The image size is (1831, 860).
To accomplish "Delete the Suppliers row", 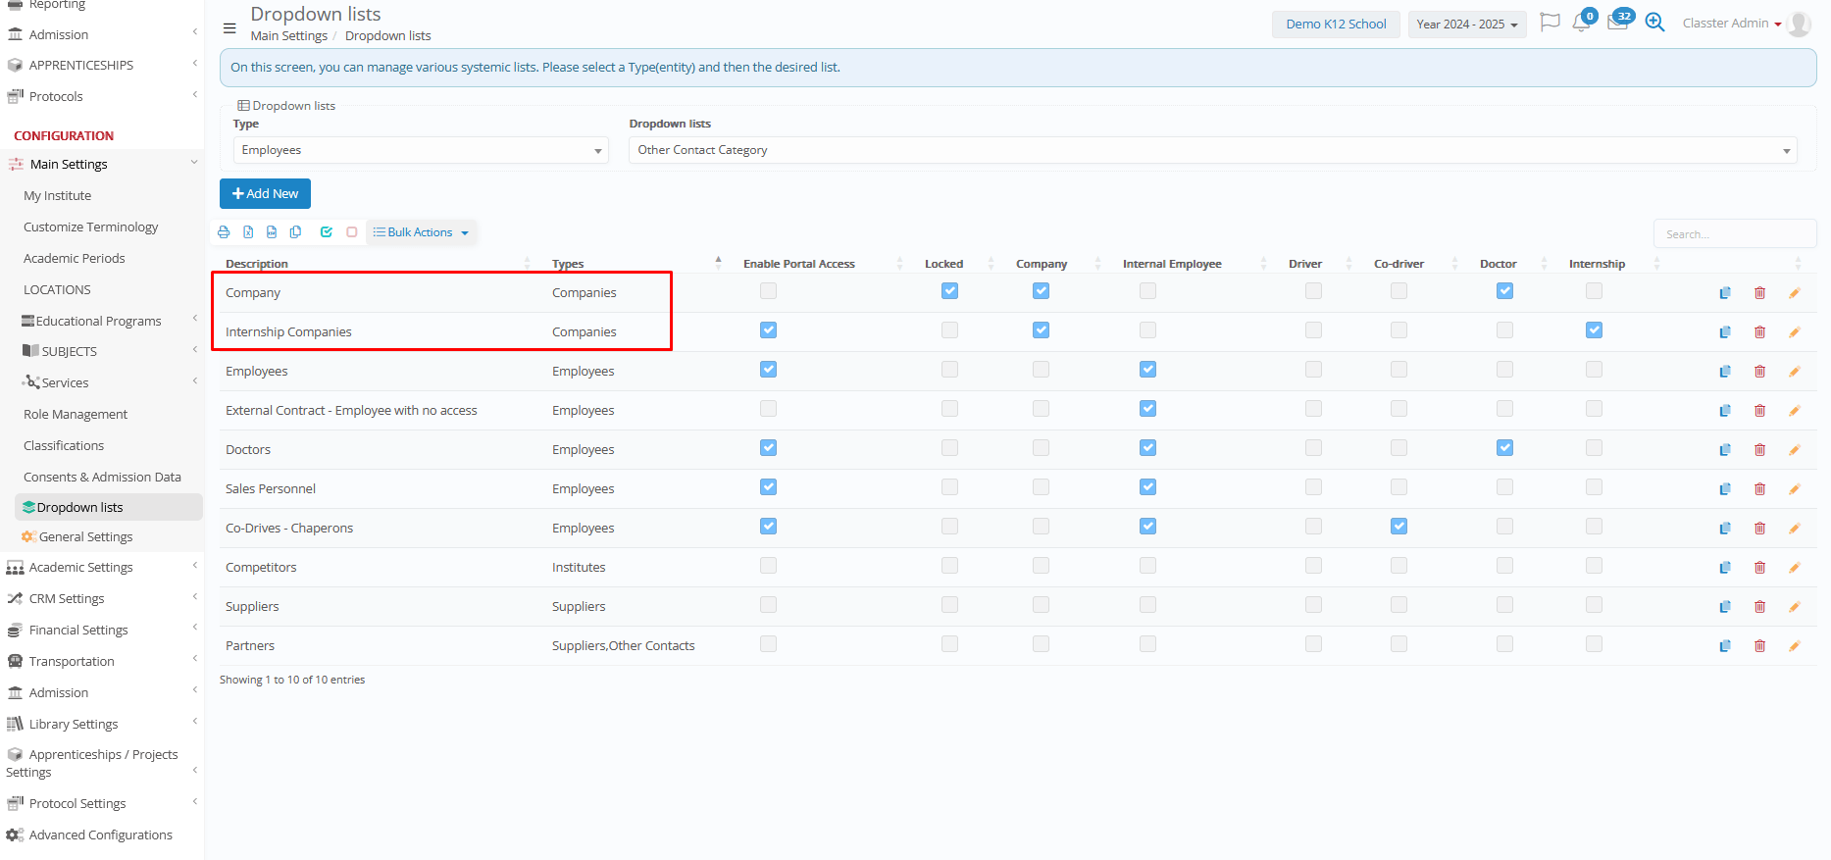I will 1759,607.
